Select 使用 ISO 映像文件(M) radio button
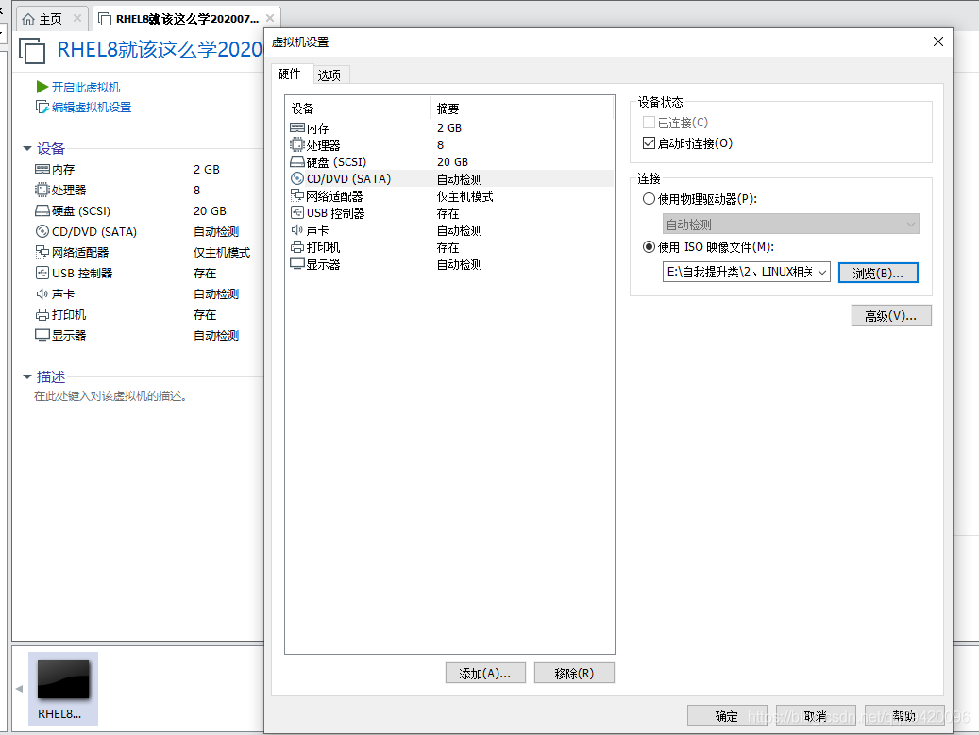Viewport: 979px width, 735px height. (x=649, y=246)
